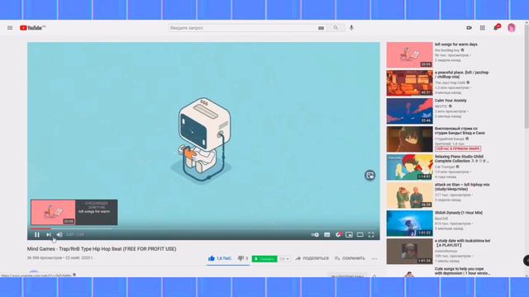
Task: Open the three-dot more actions menu
Action: click(x=374, y=258)
